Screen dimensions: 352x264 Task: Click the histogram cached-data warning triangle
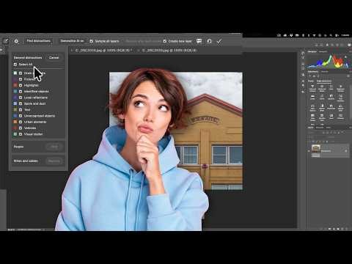click(345, 56)
